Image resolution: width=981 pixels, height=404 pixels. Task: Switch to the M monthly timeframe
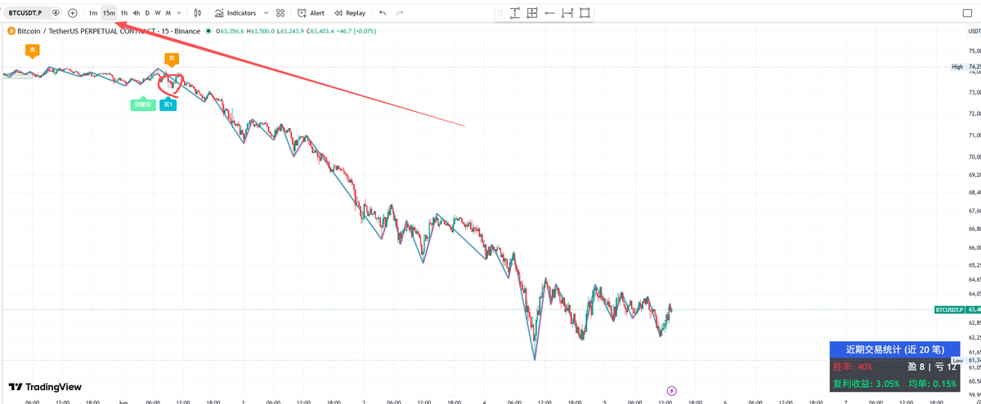click(168, 13)
